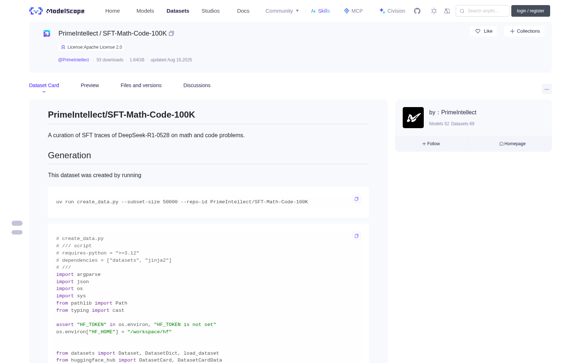Screen dimensions: 581x363
Task: Copy the create_data.py code block
Action: point(357,236)
